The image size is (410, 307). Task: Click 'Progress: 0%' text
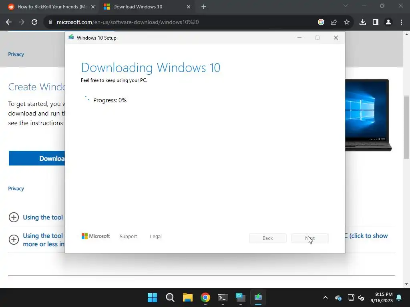110,100
